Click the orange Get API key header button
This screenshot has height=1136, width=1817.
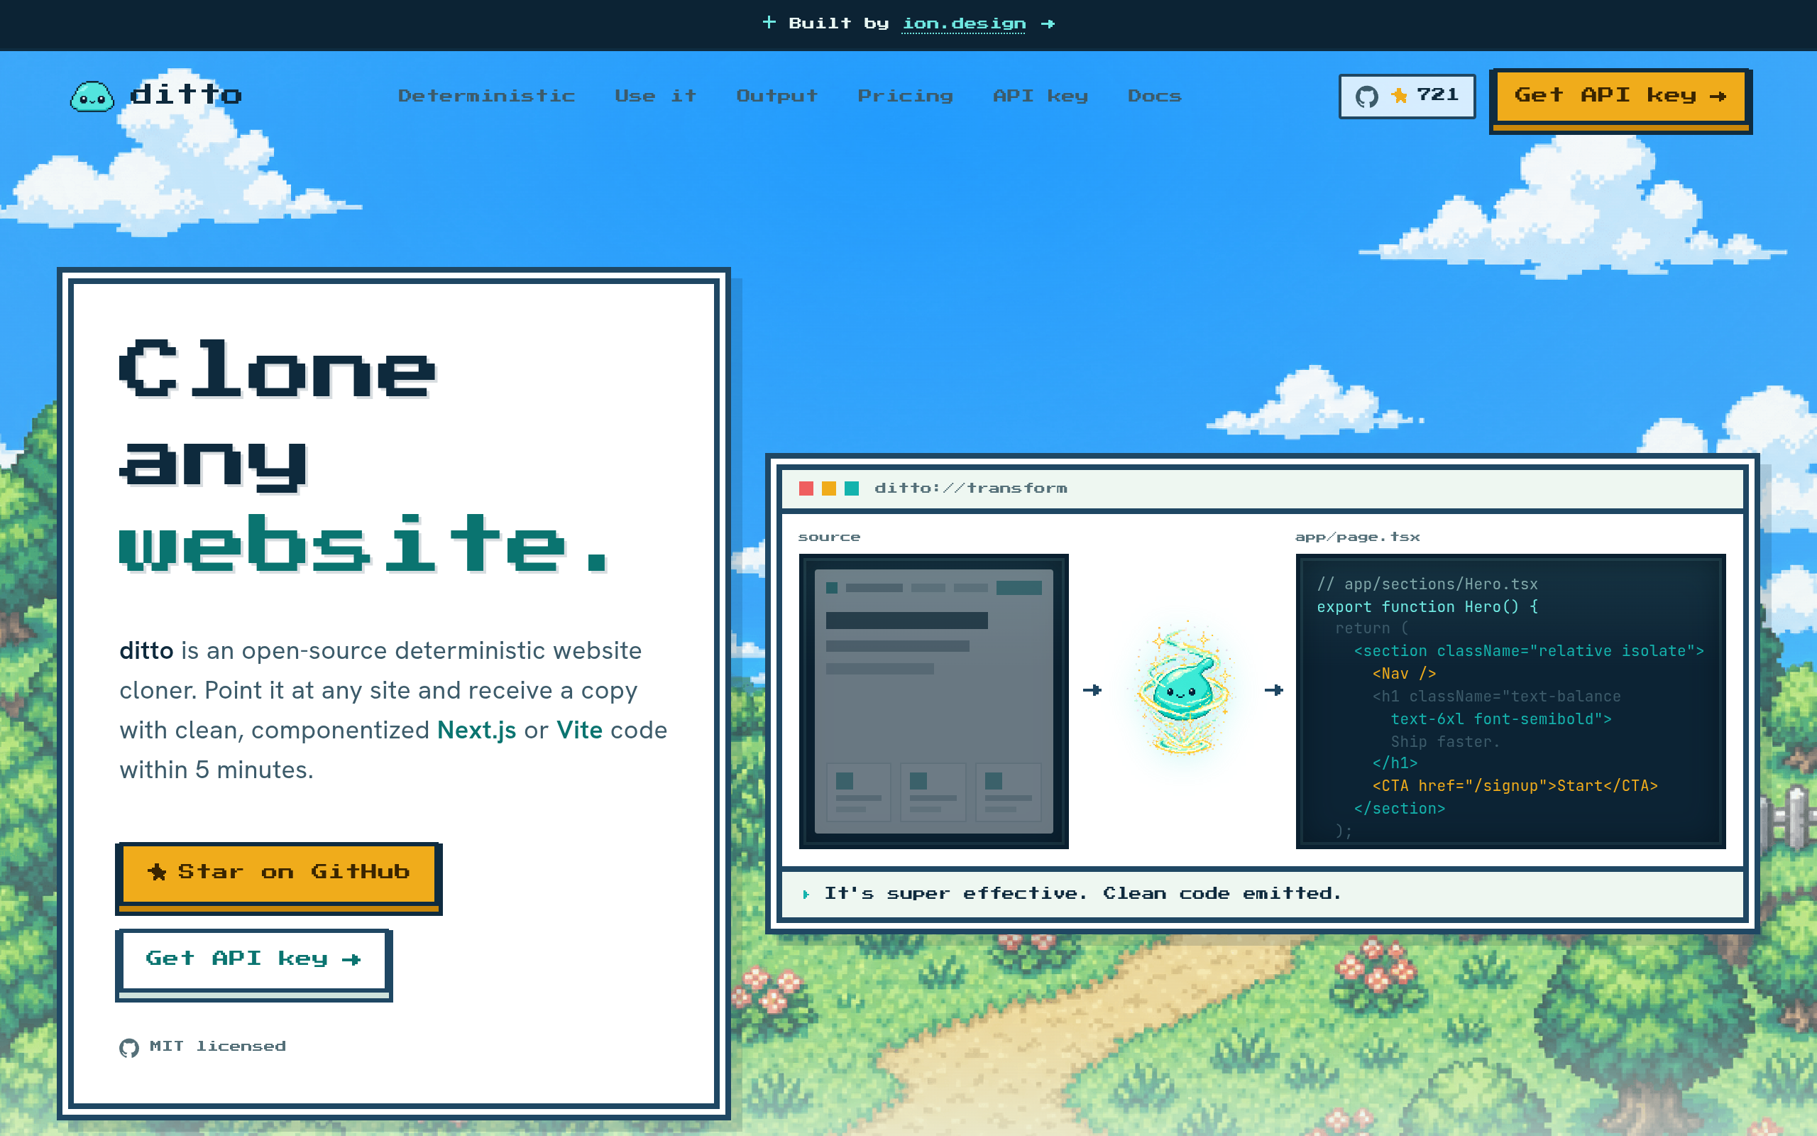point(1620,101)
